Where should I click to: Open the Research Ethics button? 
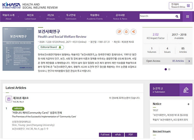pos(181,6)
